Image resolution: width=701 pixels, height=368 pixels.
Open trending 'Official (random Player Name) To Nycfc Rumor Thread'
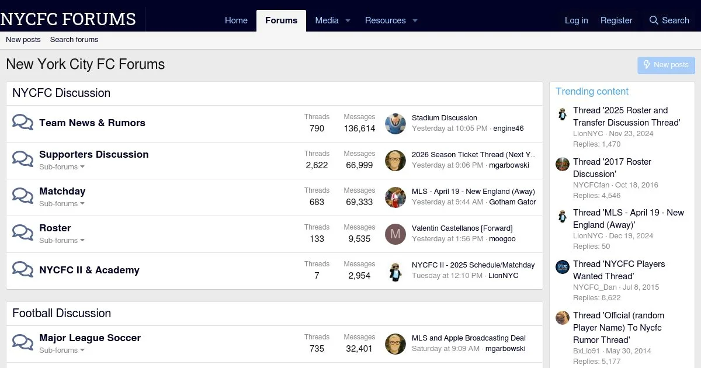tap(619, 328)
